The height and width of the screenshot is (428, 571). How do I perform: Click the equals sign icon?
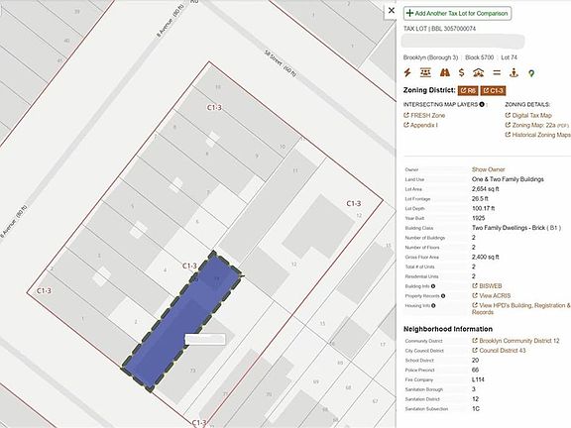[x=497, y=72]
